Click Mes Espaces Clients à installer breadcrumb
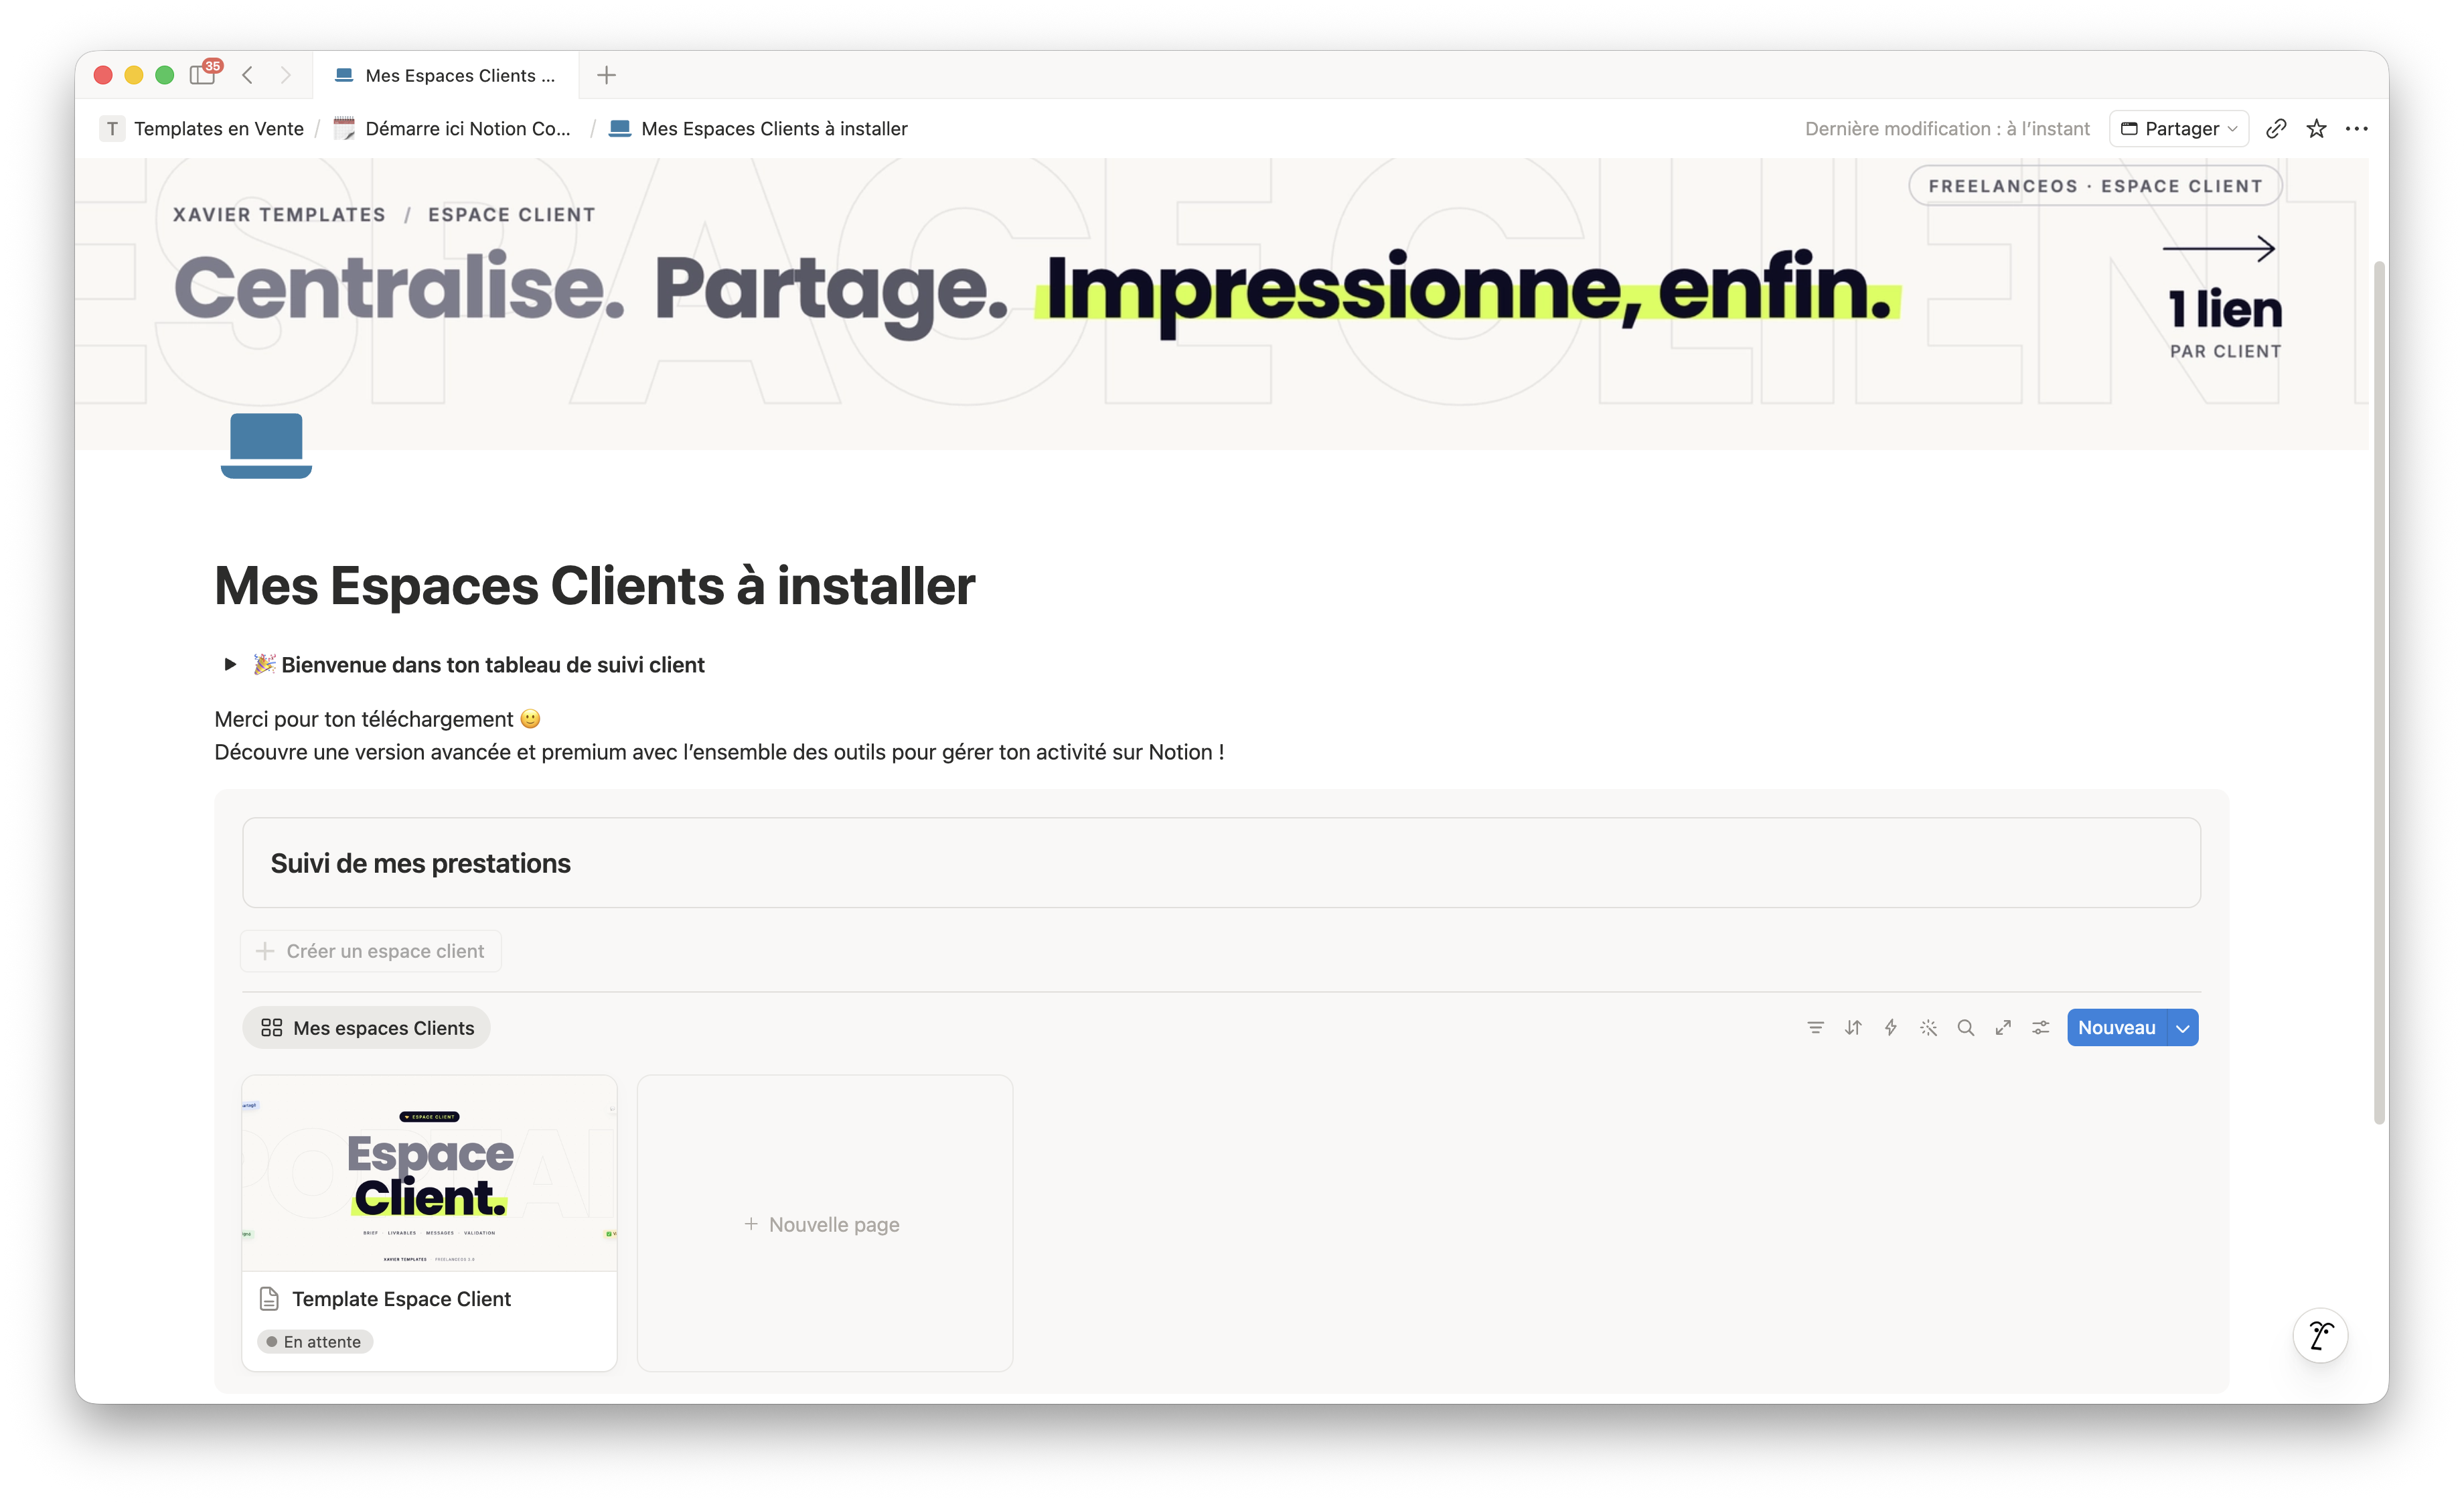 tap(759, 129)
